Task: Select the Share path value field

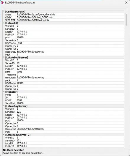Action: (70, 15)
